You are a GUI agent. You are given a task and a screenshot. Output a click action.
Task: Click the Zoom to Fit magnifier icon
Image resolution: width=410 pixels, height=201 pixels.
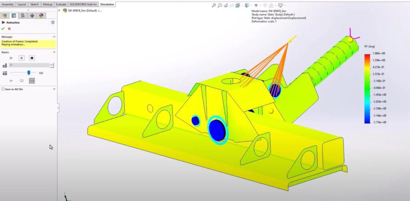click(214, 5)
